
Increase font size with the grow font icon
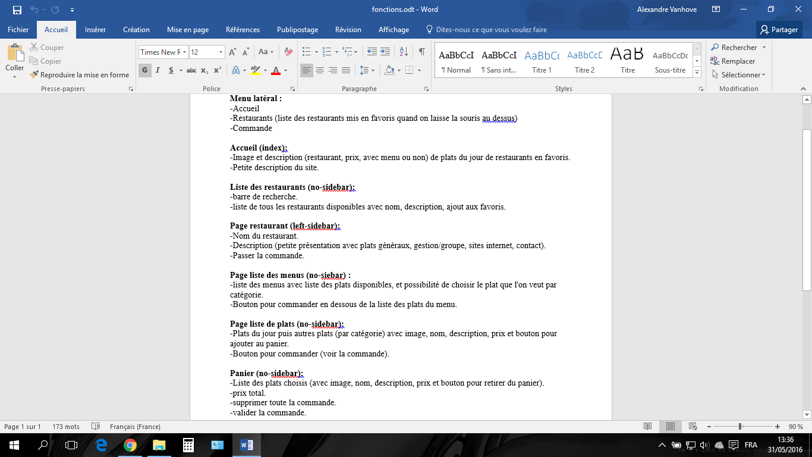pyautogui.click(x=233, y=52)
